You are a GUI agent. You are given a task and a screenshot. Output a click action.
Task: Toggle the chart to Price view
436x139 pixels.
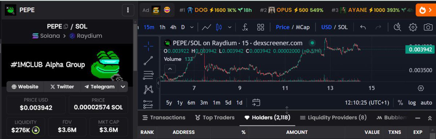(283, 27)
